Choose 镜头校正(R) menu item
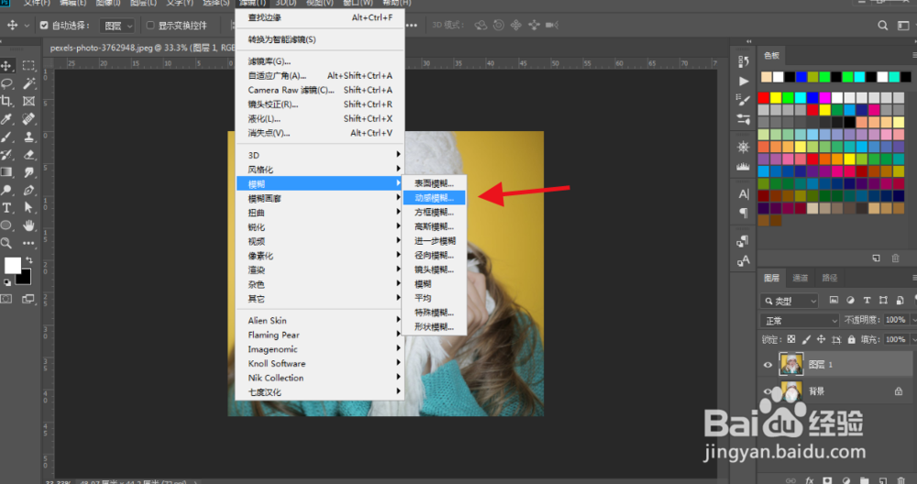917x484 pixels. coord(319,104)
